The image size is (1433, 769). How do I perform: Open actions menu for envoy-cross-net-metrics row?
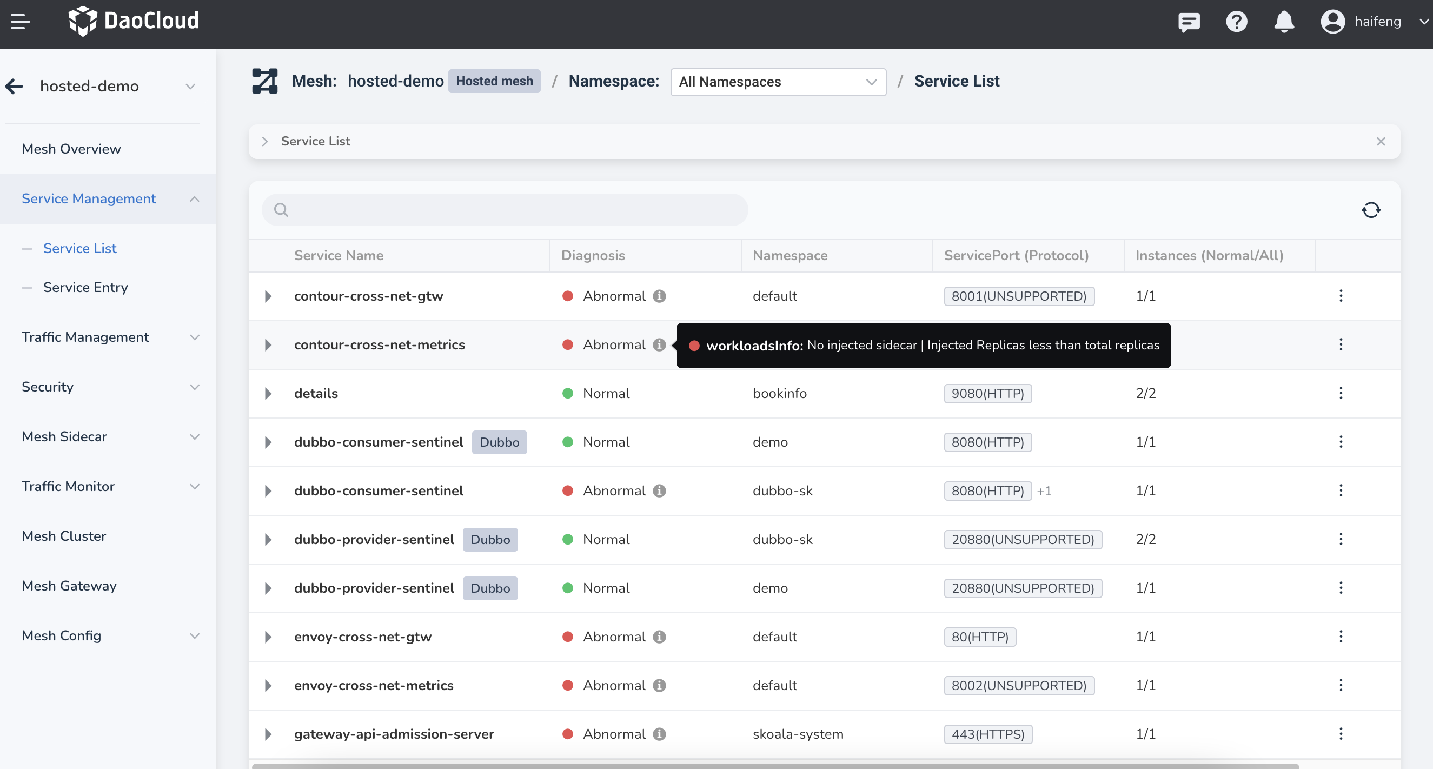pos(1341,686)
